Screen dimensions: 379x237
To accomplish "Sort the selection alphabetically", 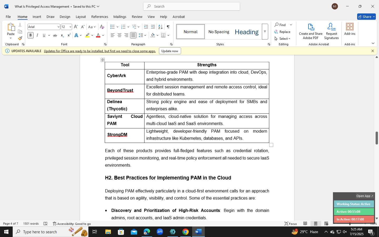I will (x=160, y=27).
